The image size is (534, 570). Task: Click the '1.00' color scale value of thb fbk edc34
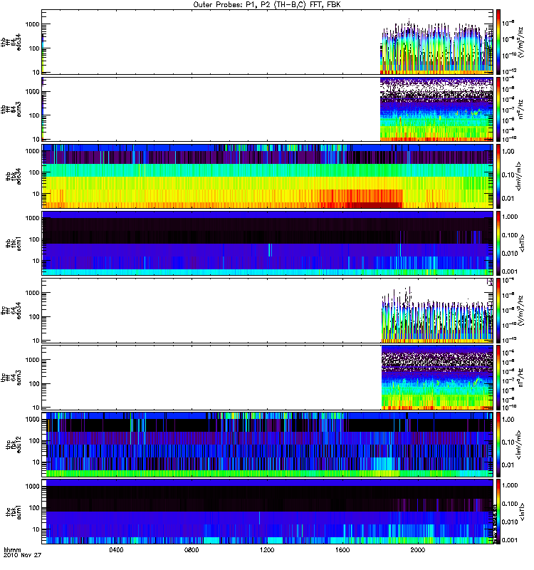point(508,152)
